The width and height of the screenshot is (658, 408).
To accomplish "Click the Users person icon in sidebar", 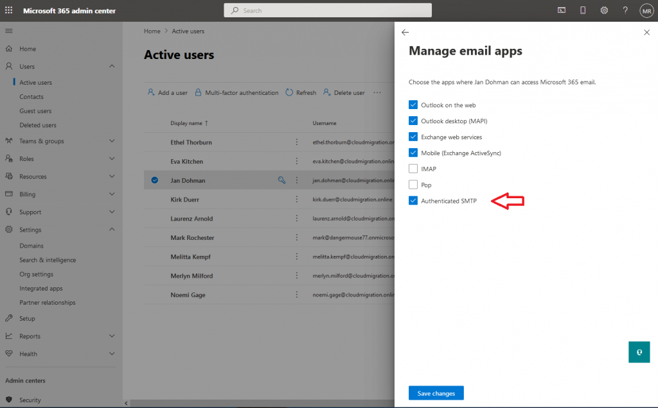I will [9, 66].
